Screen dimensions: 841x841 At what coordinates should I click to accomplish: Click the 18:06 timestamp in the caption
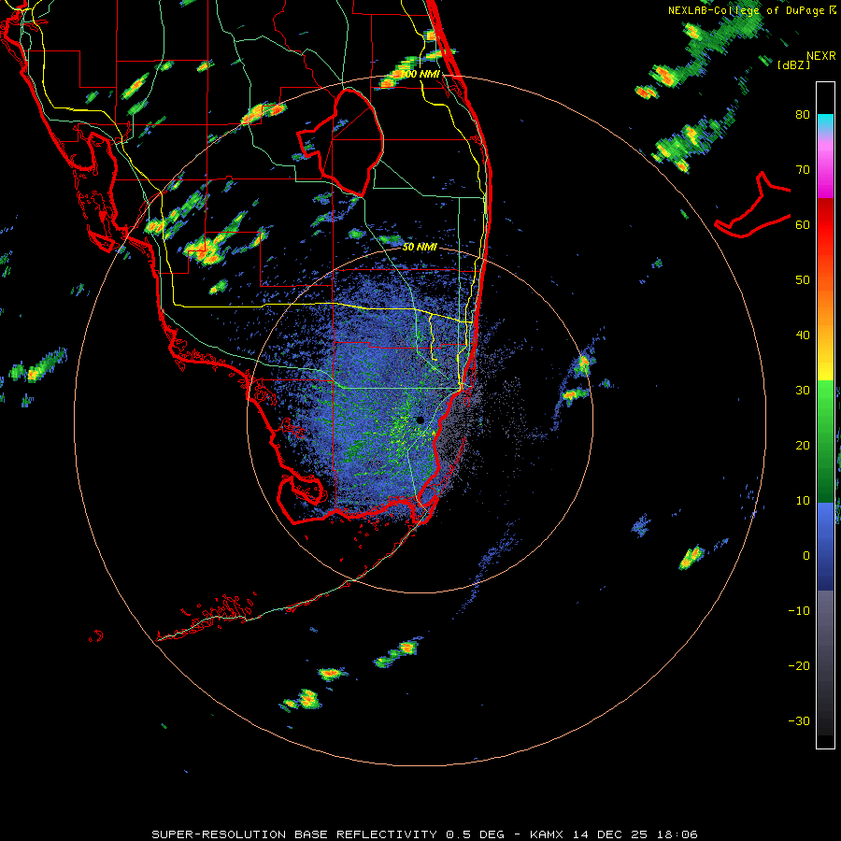pos(678,834)
